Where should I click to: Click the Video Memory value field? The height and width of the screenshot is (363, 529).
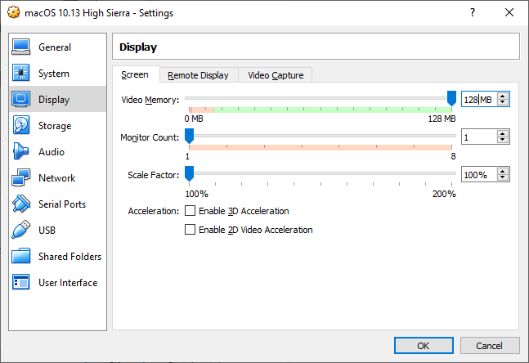478,100
